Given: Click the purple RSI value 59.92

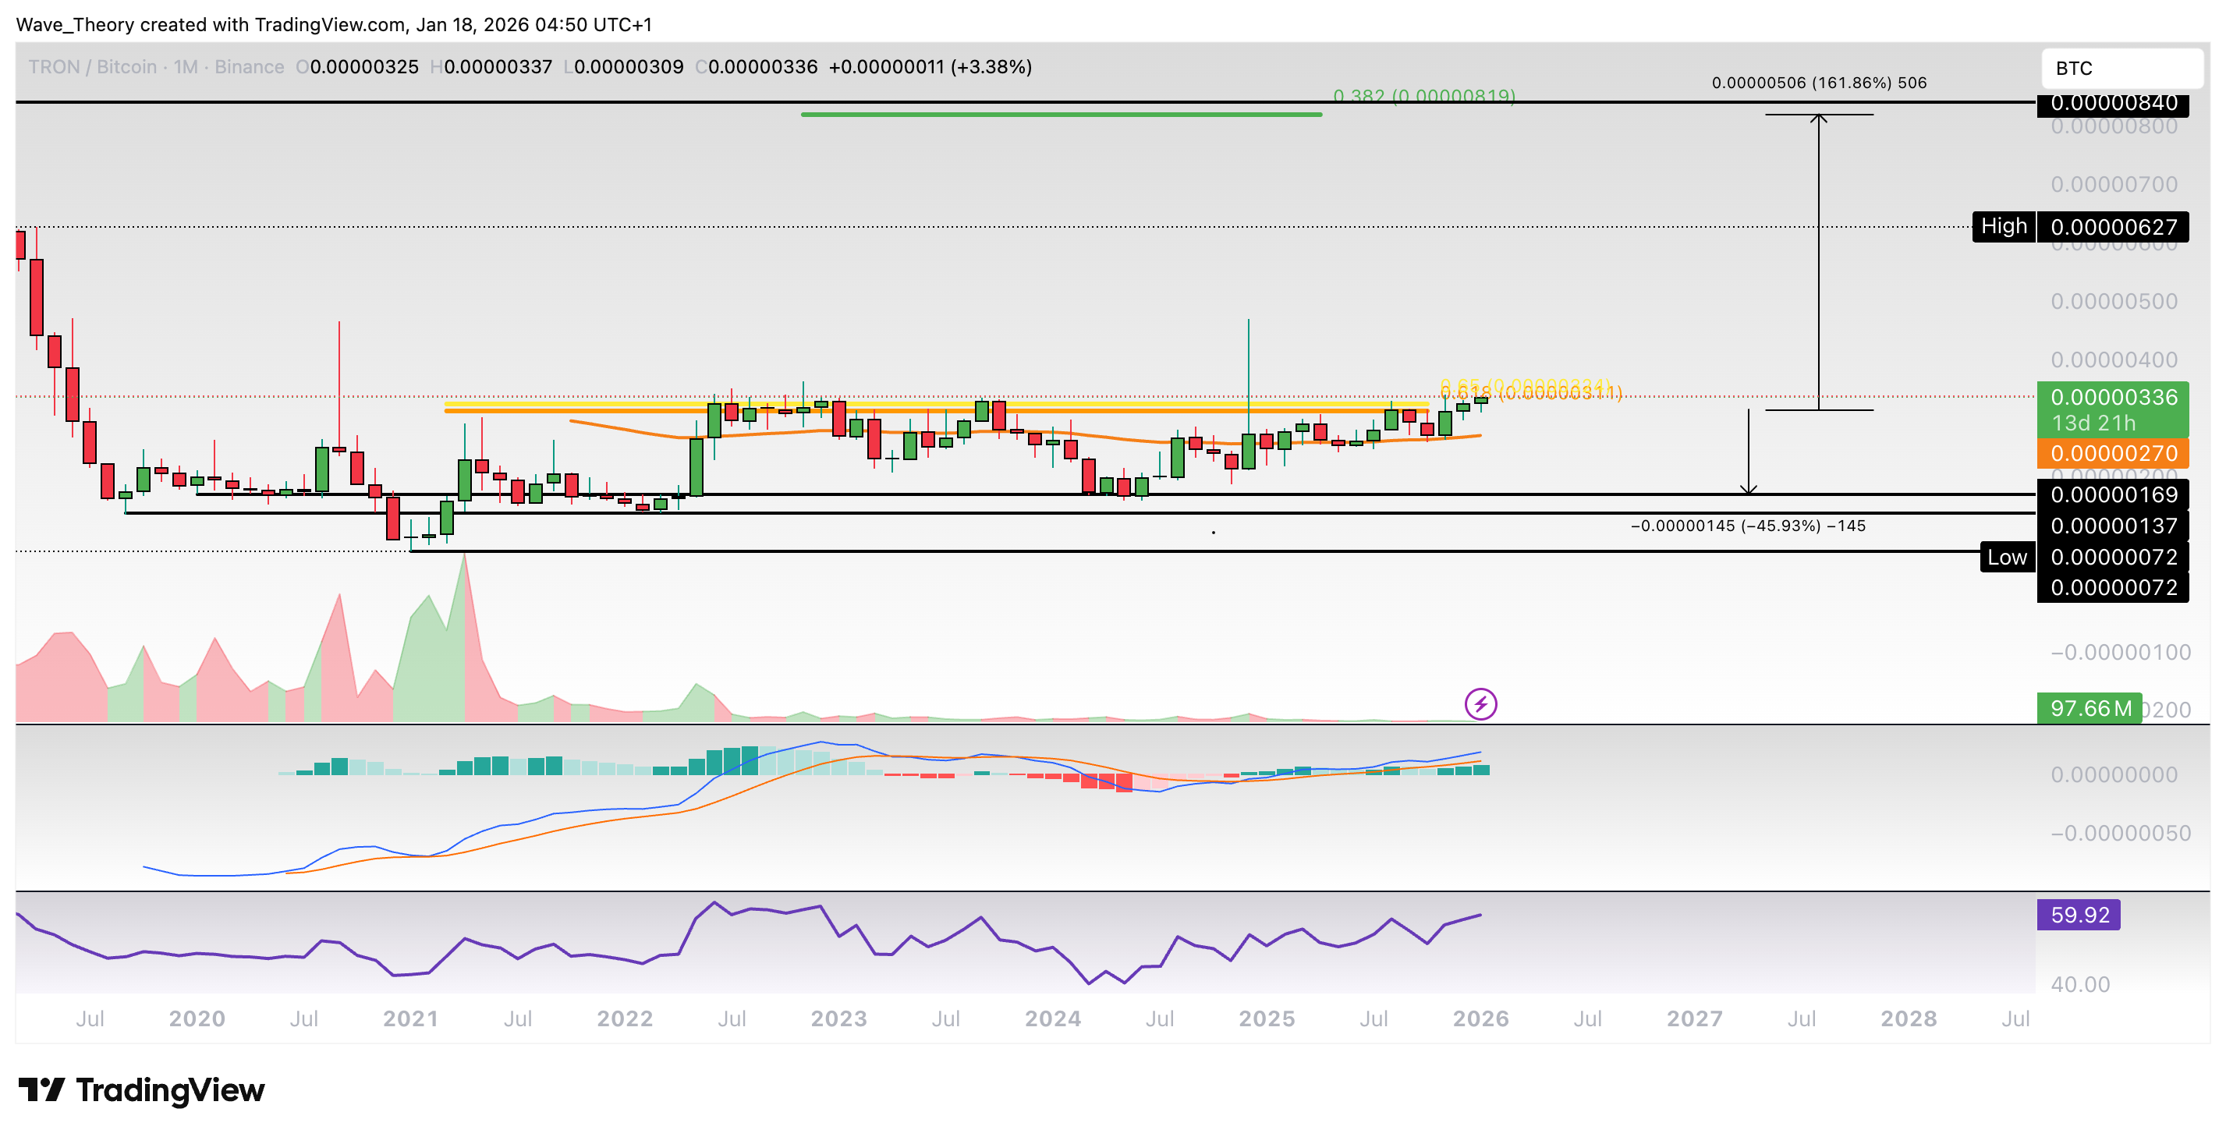Looking at the screenshot, I should pyautogui.click(x=2079, y=914).
